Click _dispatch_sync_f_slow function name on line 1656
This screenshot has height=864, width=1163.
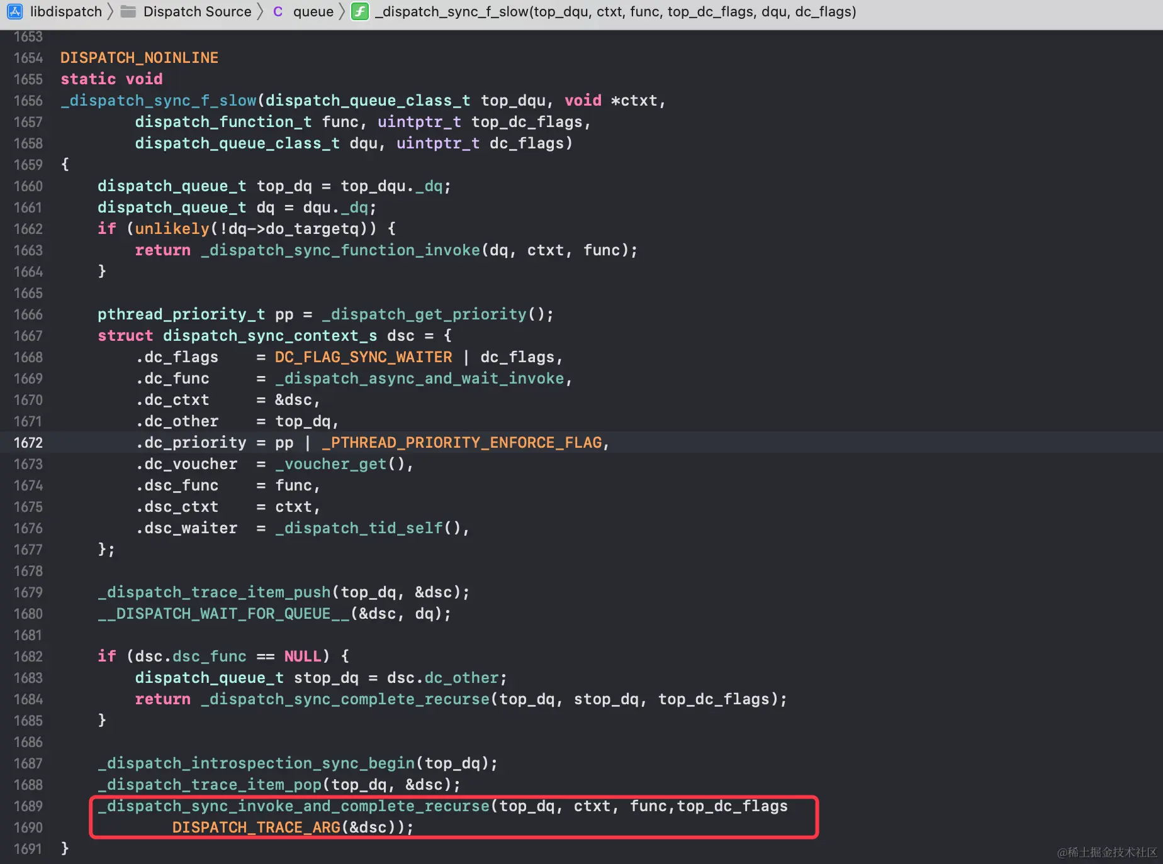click(159, 101)
